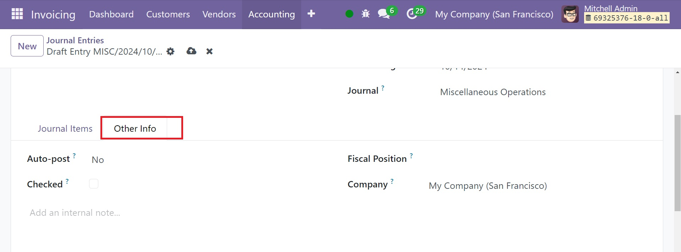
Task: Show help tooltip for Checked
Action: (67, 181)
